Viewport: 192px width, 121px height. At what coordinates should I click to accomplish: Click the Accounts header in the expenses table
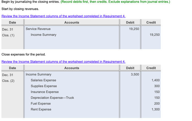click(x=72, y=68)
